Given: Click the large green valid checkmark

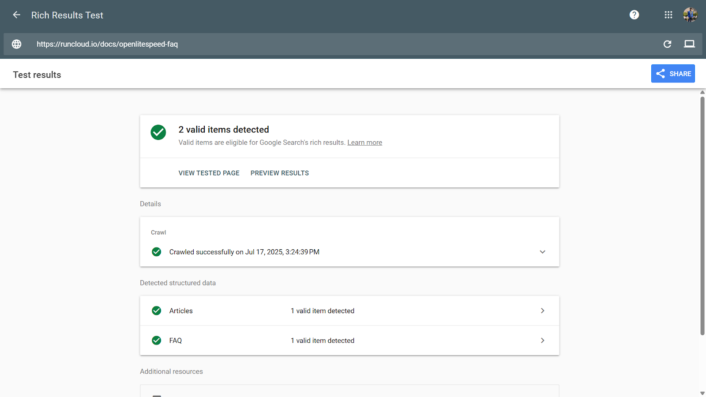Looking at the screenshot, I should [158, 132].
